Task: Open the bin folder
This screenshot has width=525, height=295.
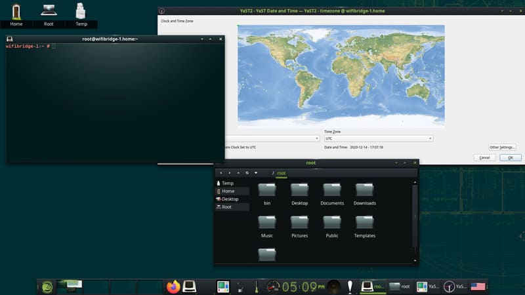Action: tap(267, 194)
